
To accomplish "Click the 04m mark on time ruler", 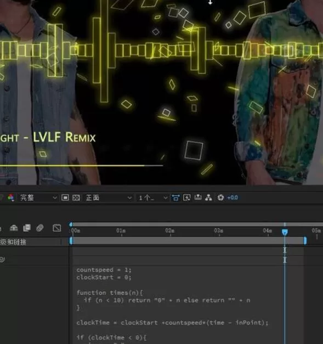I will (268, 230).
